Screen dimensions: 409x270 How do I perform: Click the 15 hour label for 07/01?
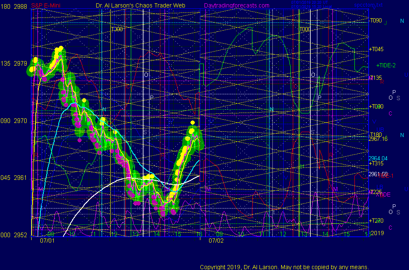coord(178,234)
